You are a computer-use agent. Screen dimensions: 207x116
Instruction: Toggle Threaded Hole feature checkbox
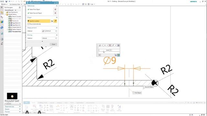[9, 32]
